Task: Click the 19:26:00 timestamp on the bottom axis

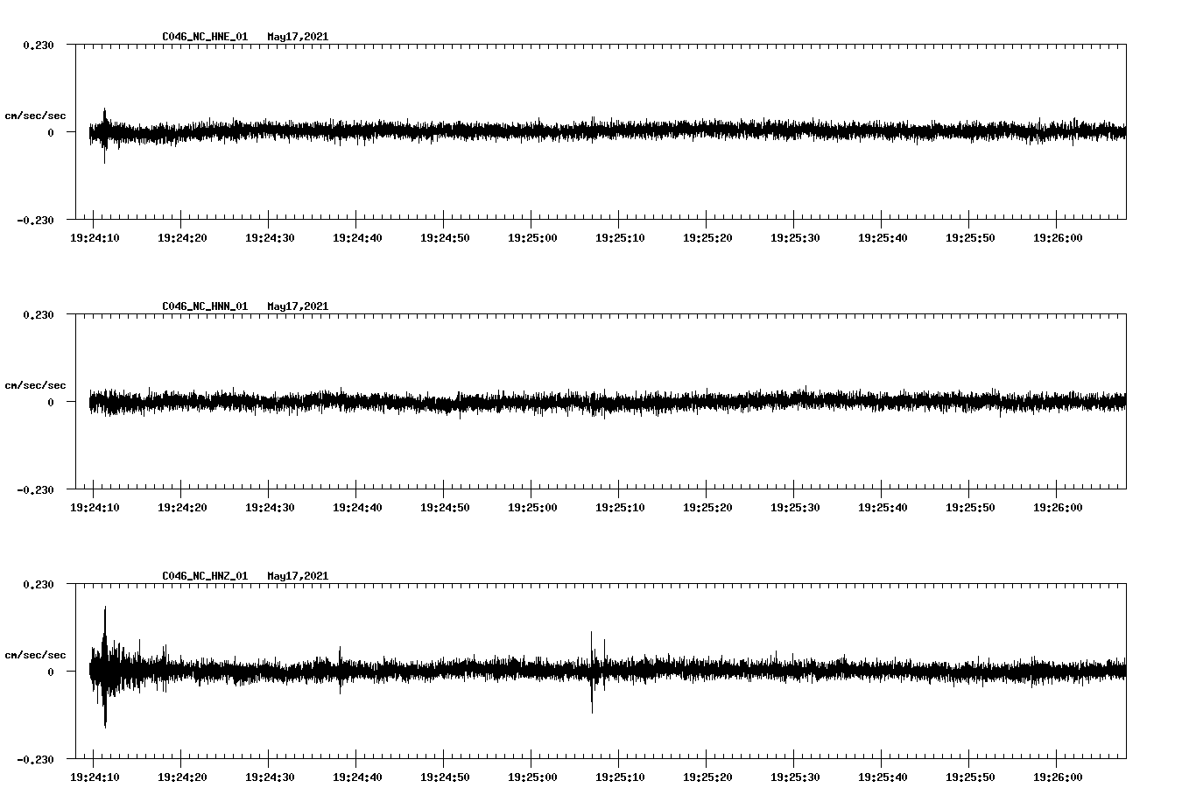Action: pyautogui.click(x=1057, y=776)
